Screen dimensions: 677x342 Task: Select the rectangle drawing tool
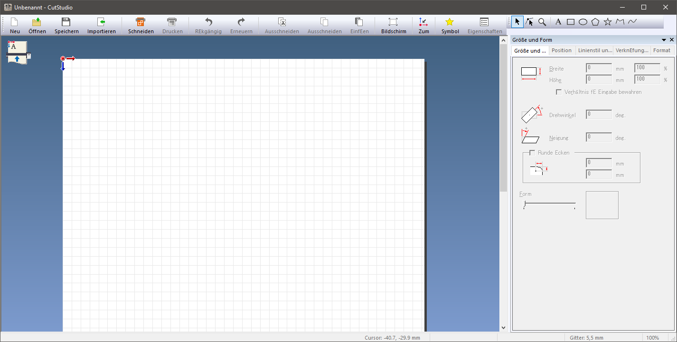(571, 22)
